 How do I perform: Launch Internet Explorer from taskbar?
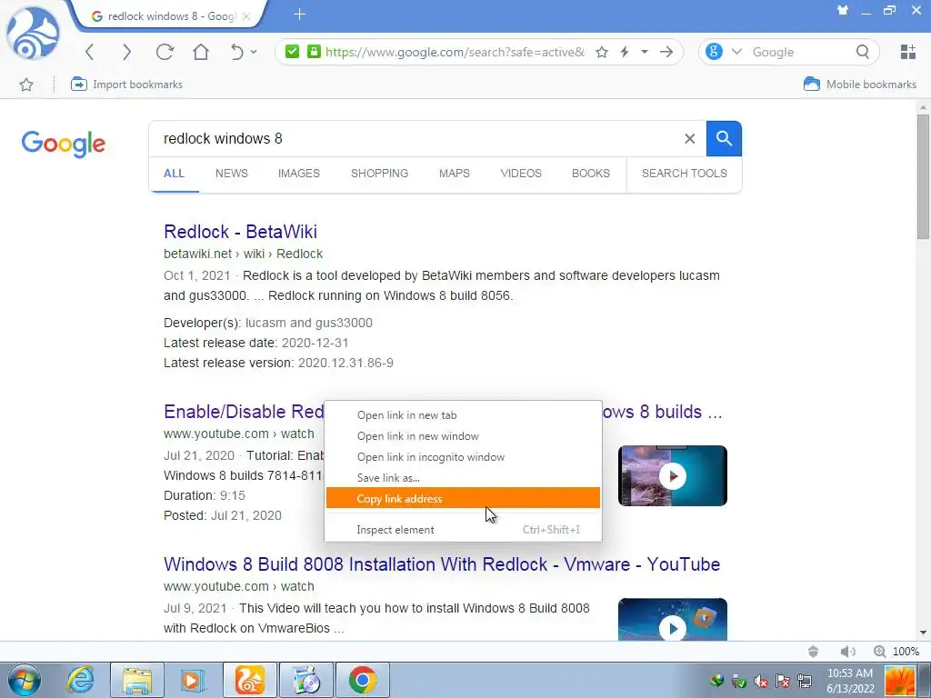[x=80, y=680]
